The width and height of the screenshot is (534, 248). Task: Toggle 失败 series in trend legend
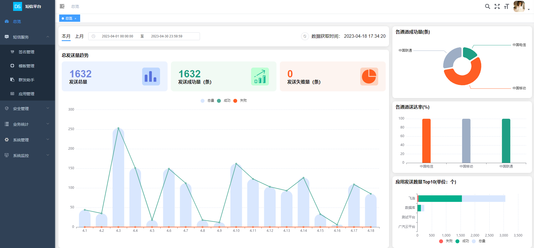point(240,101)
